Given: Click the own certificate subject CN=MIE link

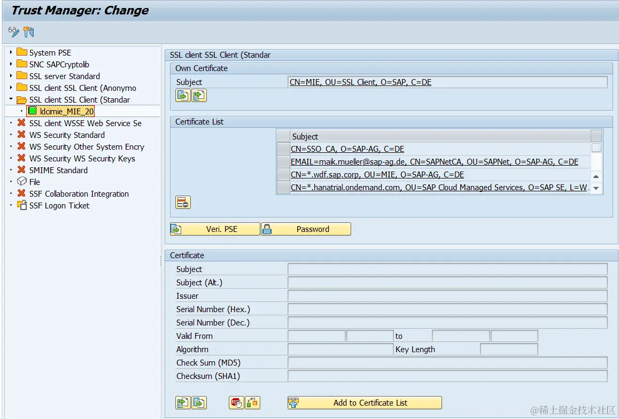Looking at the screenshot, I should click(x=360, y=82).
